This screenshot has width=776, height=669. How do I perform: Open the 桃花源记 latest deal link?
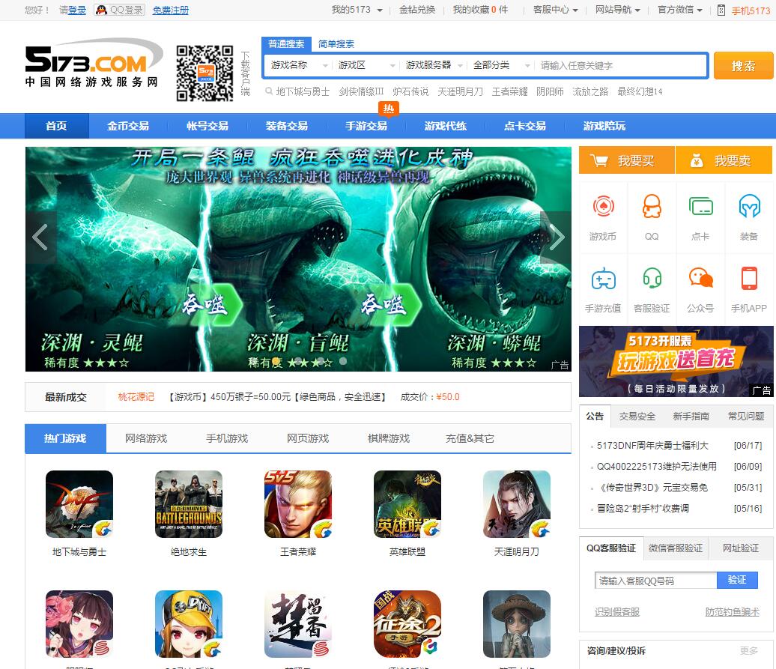click(x=136, y=397)
